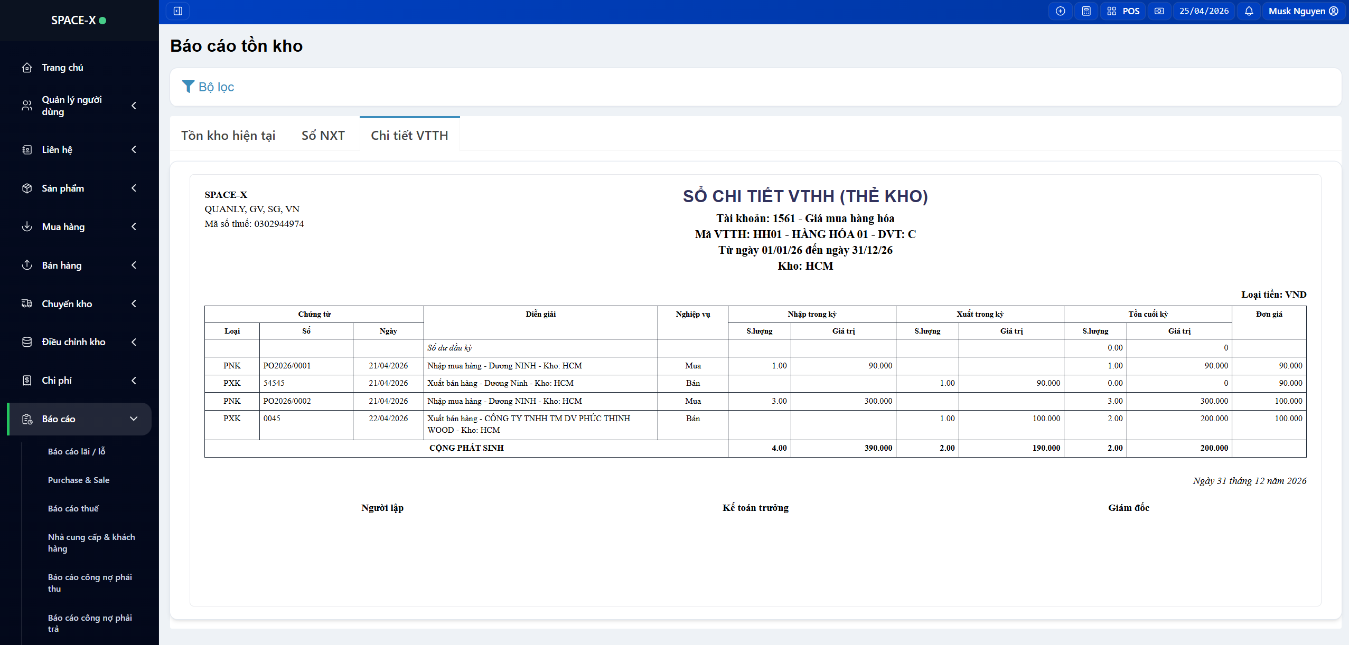The width and height of the screenshot is (1349, 645).
Task: Switch to the Tồn kho hiện tại tab
Action: point(228,136)
